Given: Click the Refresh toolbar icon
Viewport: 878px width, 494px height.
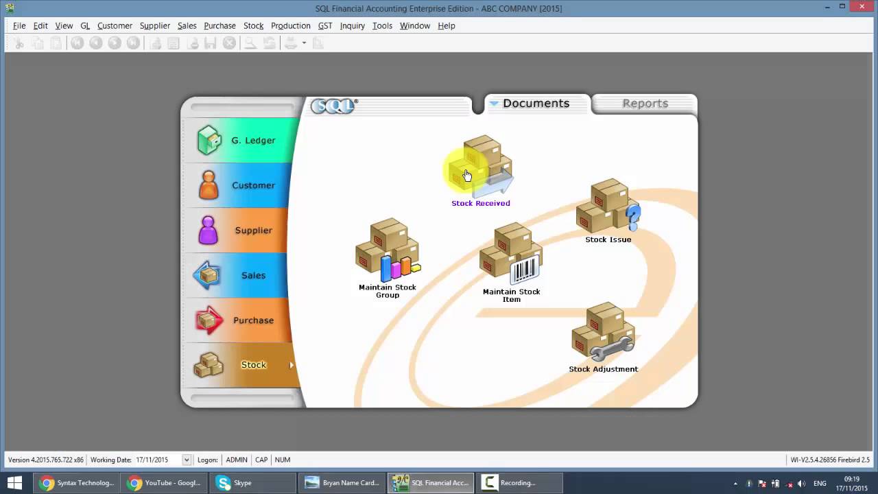Looking at the screenshot, I should (270, 43).
